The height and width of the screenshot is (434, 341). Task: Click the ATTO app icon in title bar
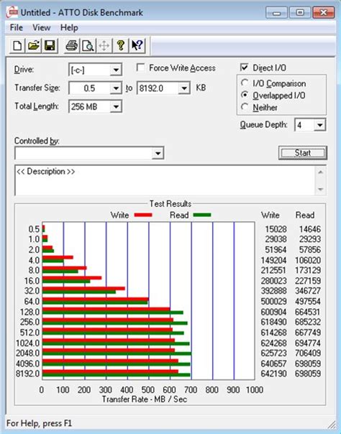(12, 12)
